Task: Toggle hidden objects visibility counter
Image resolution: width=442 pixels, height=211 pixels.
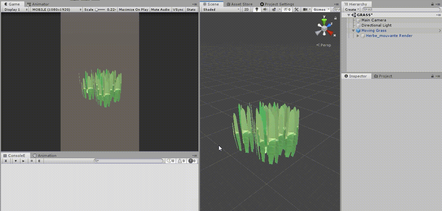Action: point(287,9)
